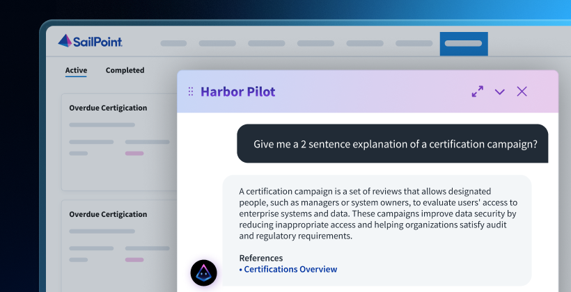Collapse Harbor Pilot with the chevron
This screenshot has height=292, width=571.
click(x=500, y=92)
